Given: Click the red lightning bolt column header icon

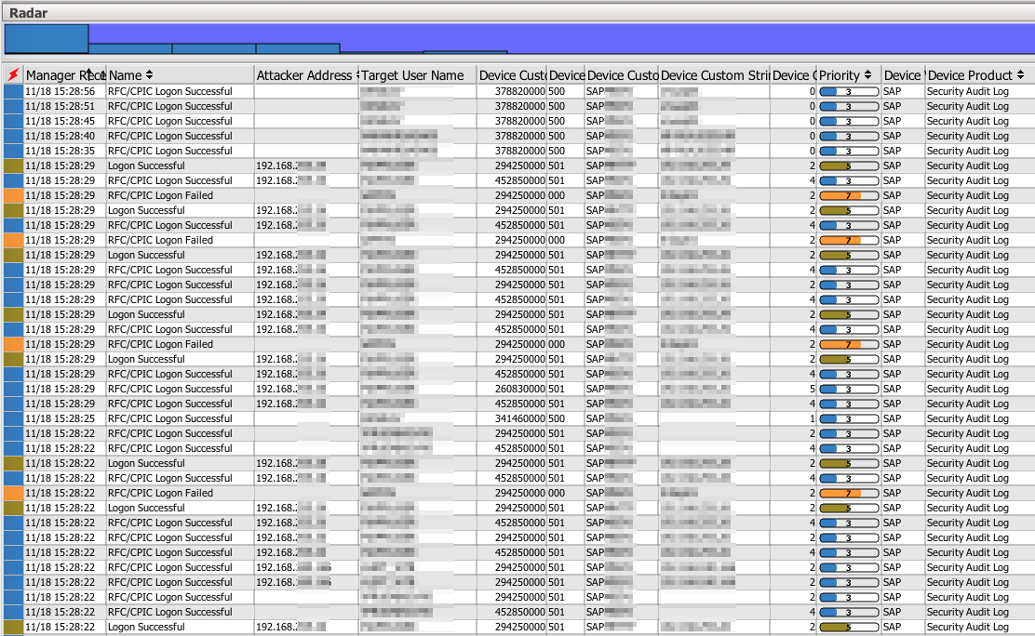Looking at the screenshot, I should [x=13, y=75].
